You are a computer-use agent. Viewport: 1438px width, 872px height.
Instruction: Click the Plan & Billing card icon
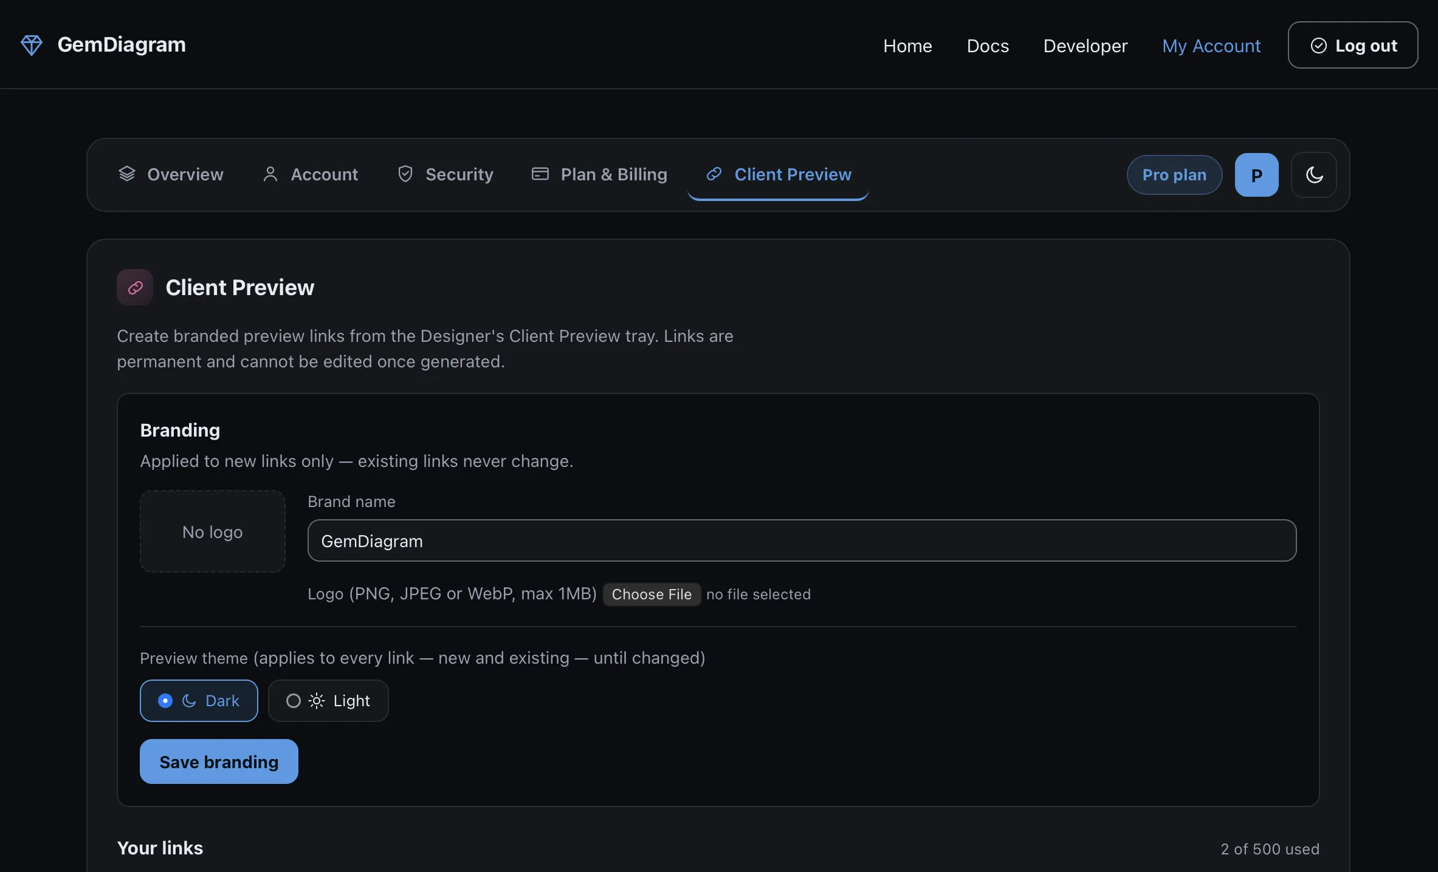coord(540,174)
